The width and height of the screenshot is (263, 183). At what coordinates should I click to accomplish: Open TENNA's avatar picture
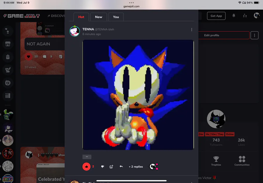click(x=75, y=31)
